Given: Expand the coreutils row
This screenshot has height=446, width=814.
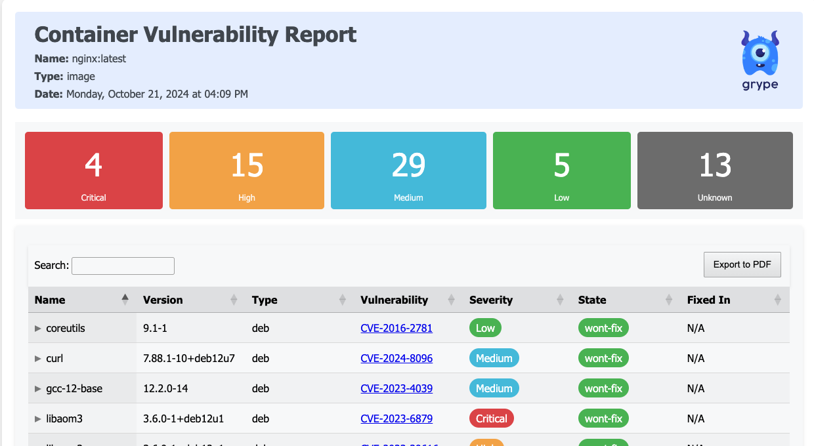Looking at the screenshot, I should [x=37, y=328].
